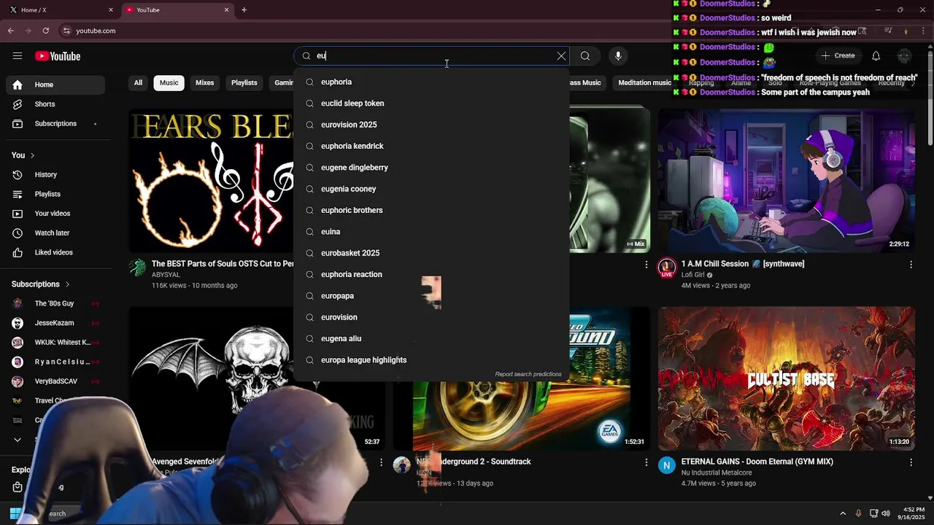Choose suggestion 'euina'
Screen dimensions: 934x525
431,232
